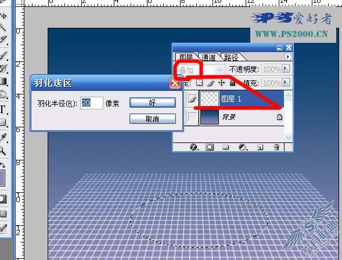The width and height of the screenshot is (342, 260).
Task: Open the layers palette menu arrow
Action: [287, 57]
